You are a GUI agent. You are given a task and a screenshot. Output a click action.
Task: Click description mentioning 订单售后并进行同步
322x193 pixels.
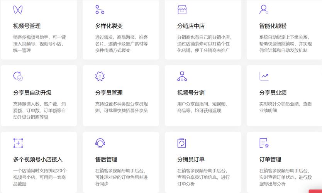(121, 177)
